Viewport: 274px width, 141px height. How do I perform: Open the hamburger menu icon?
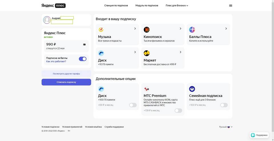pyautogui.click(x=231, y=6)
